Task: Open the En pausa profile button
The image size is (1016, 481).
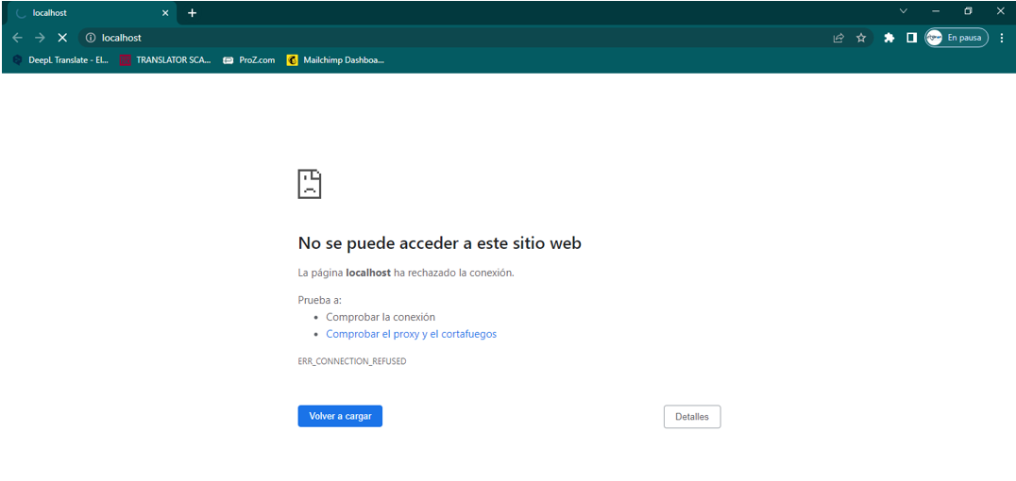Action: [957, 38]
